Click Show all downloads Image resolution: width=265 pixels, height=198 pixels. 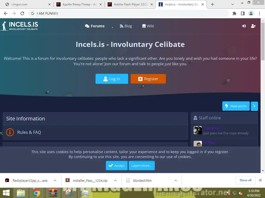[x=245, y=180]
